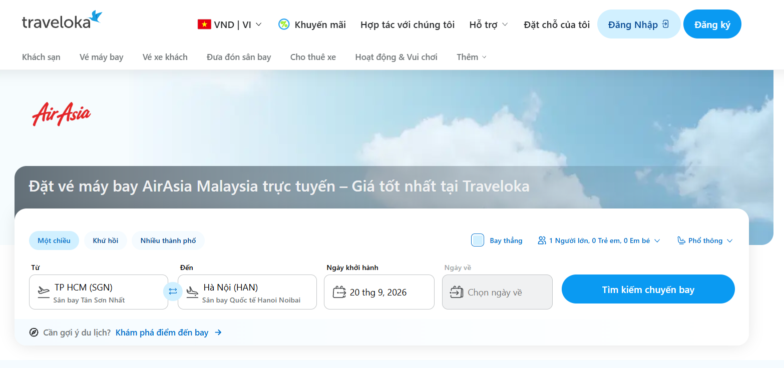Screen dimensions: 784x368
Task: Click the green percent Khuyến mãi icon
Action: 284,24
